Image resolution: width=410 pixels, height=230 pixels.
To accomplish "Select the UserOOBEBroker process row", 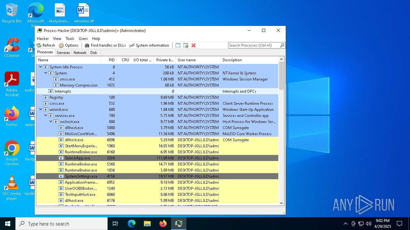I will click(157, 188).
